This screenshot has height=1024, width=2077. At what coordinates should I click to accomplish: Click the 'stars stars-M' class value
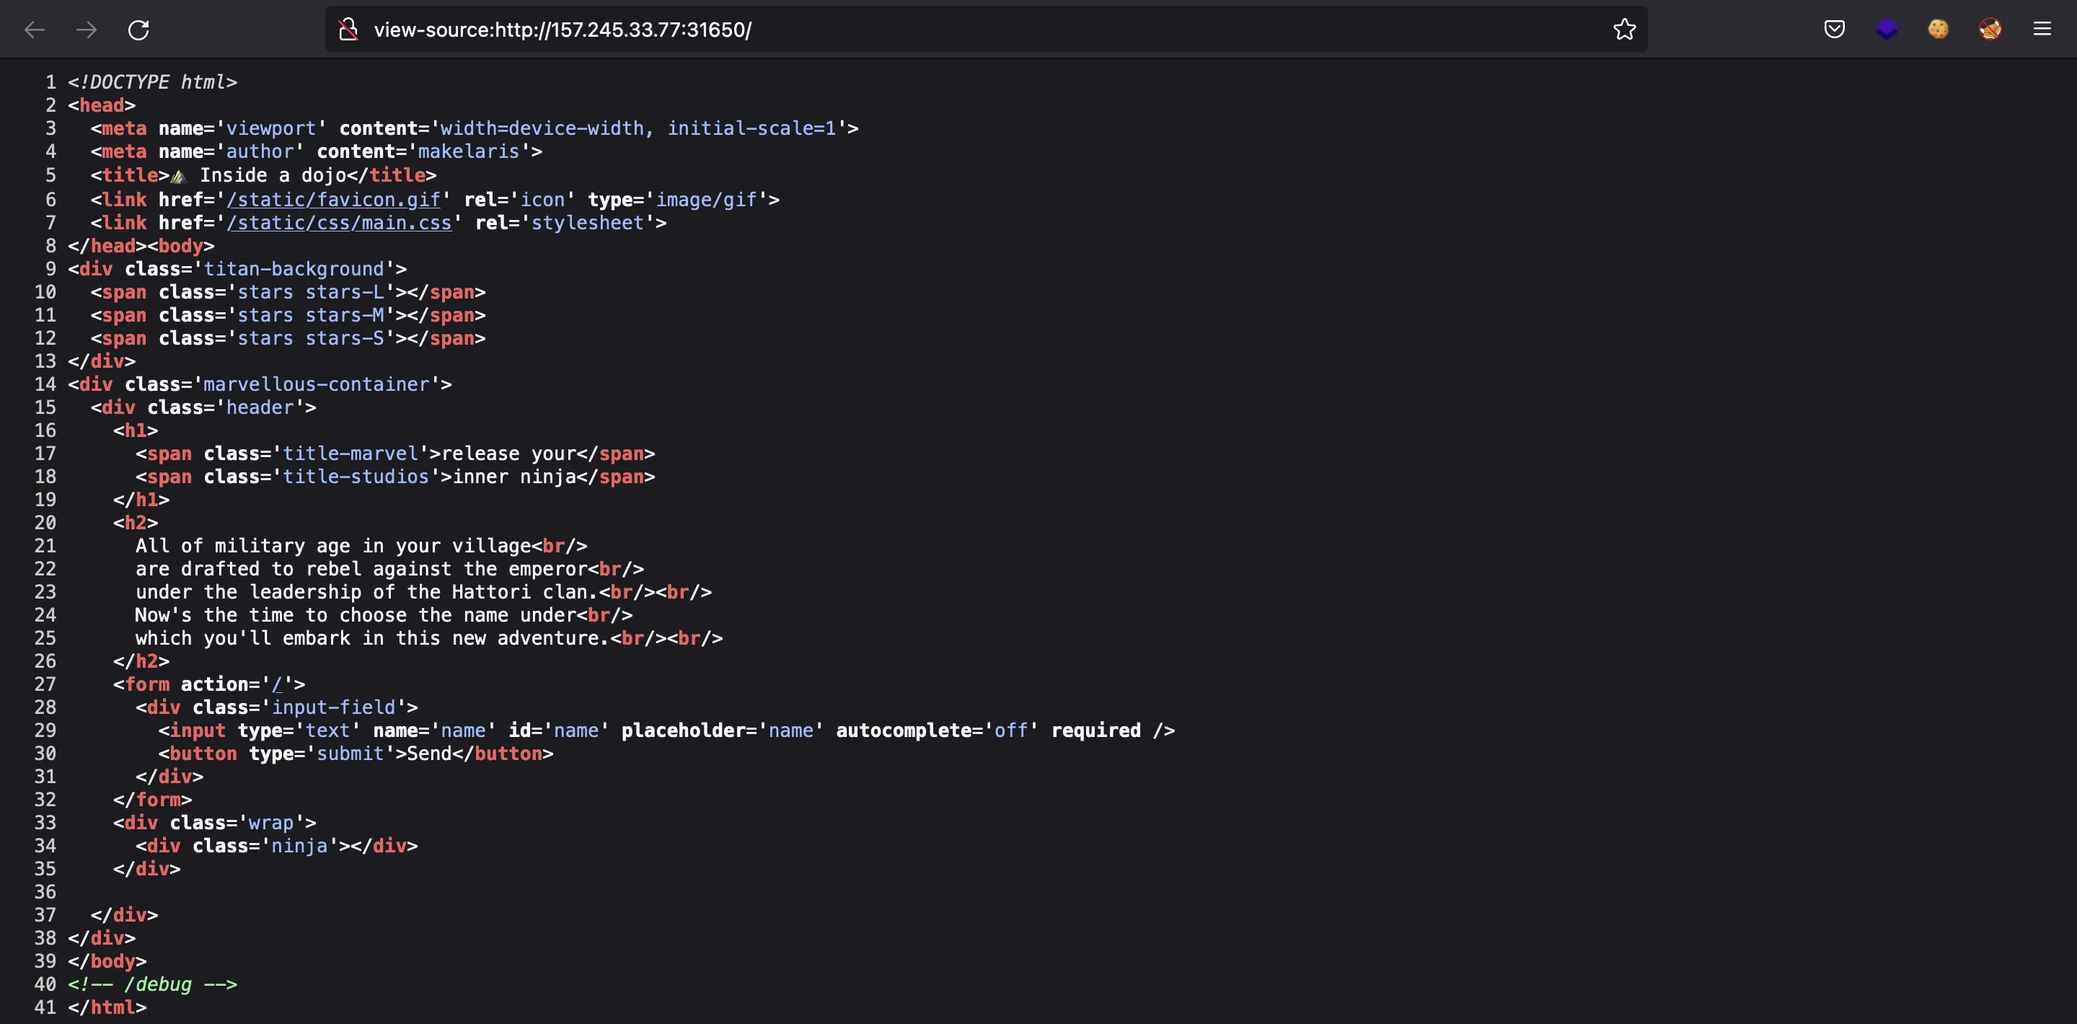click(310, 315)
